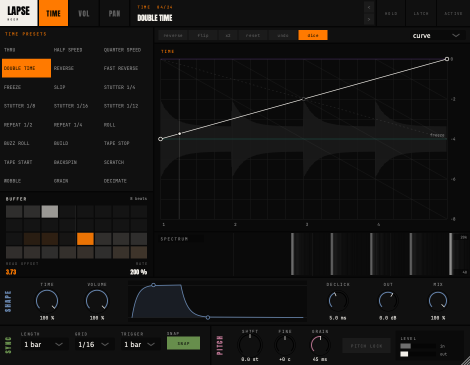Click the x2 button

228,35
